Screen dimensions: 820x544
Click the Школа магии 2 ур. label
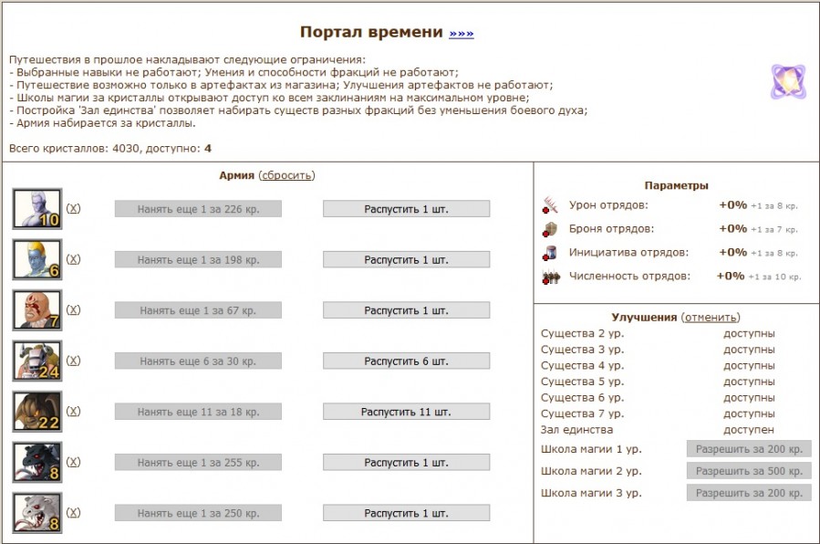tap(591, 471)
